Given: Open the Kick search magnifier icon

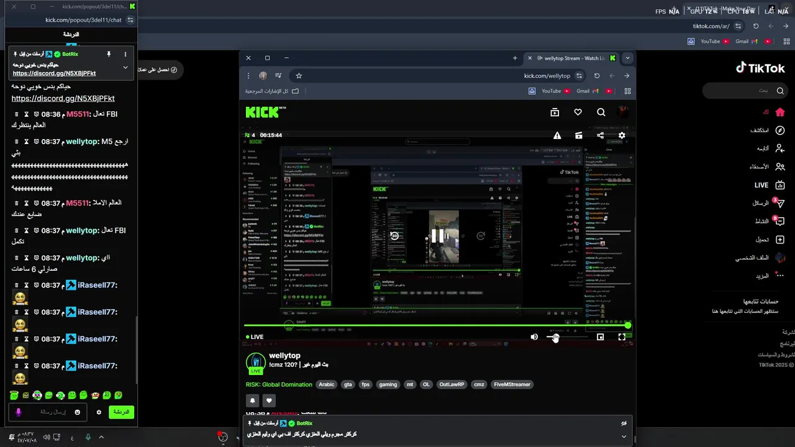Looking at the screenshot, I should pos(601,112).
